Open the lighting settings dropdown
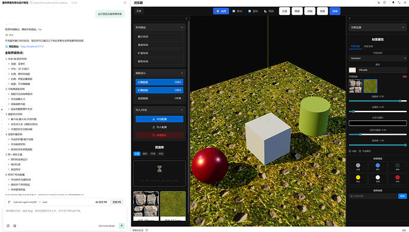 coord(378,27)
